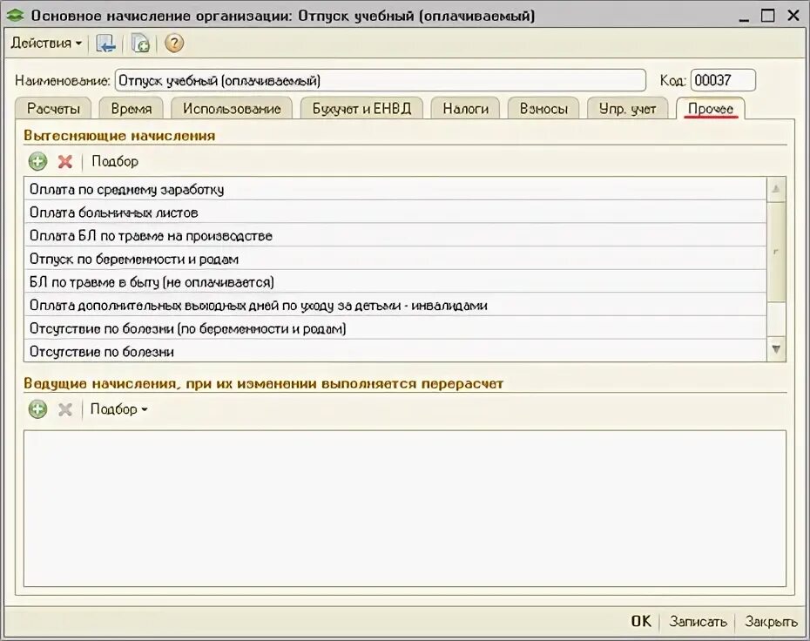
Task: Select the Налоги tab
Action: pos(465,109)
